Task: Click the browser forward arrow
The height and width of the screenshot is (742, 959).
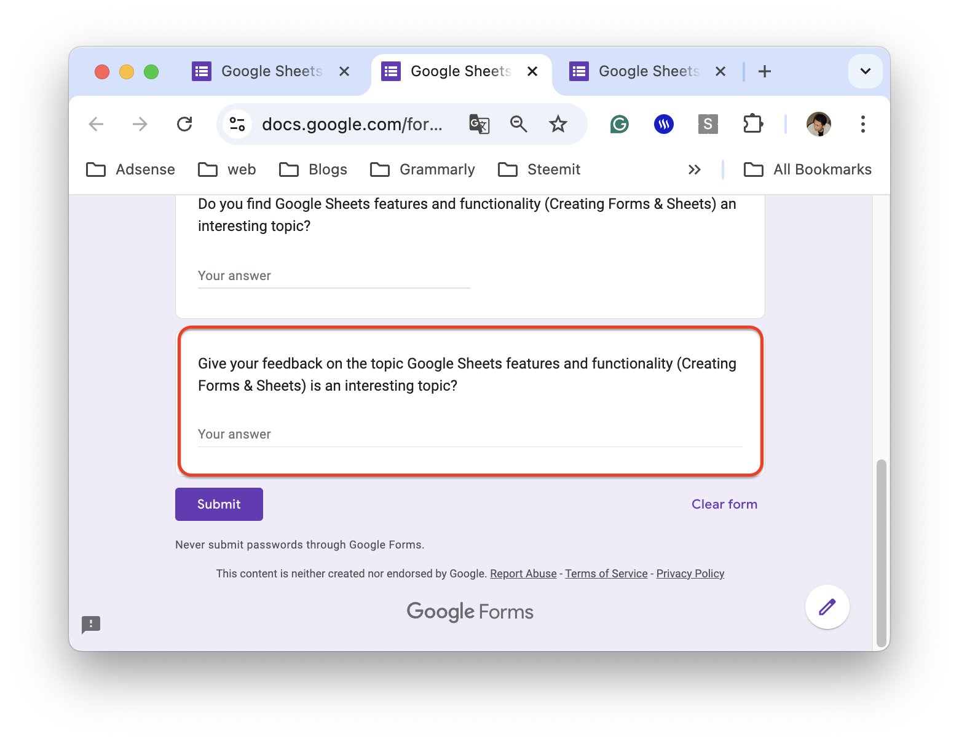Action: point(140,124)
